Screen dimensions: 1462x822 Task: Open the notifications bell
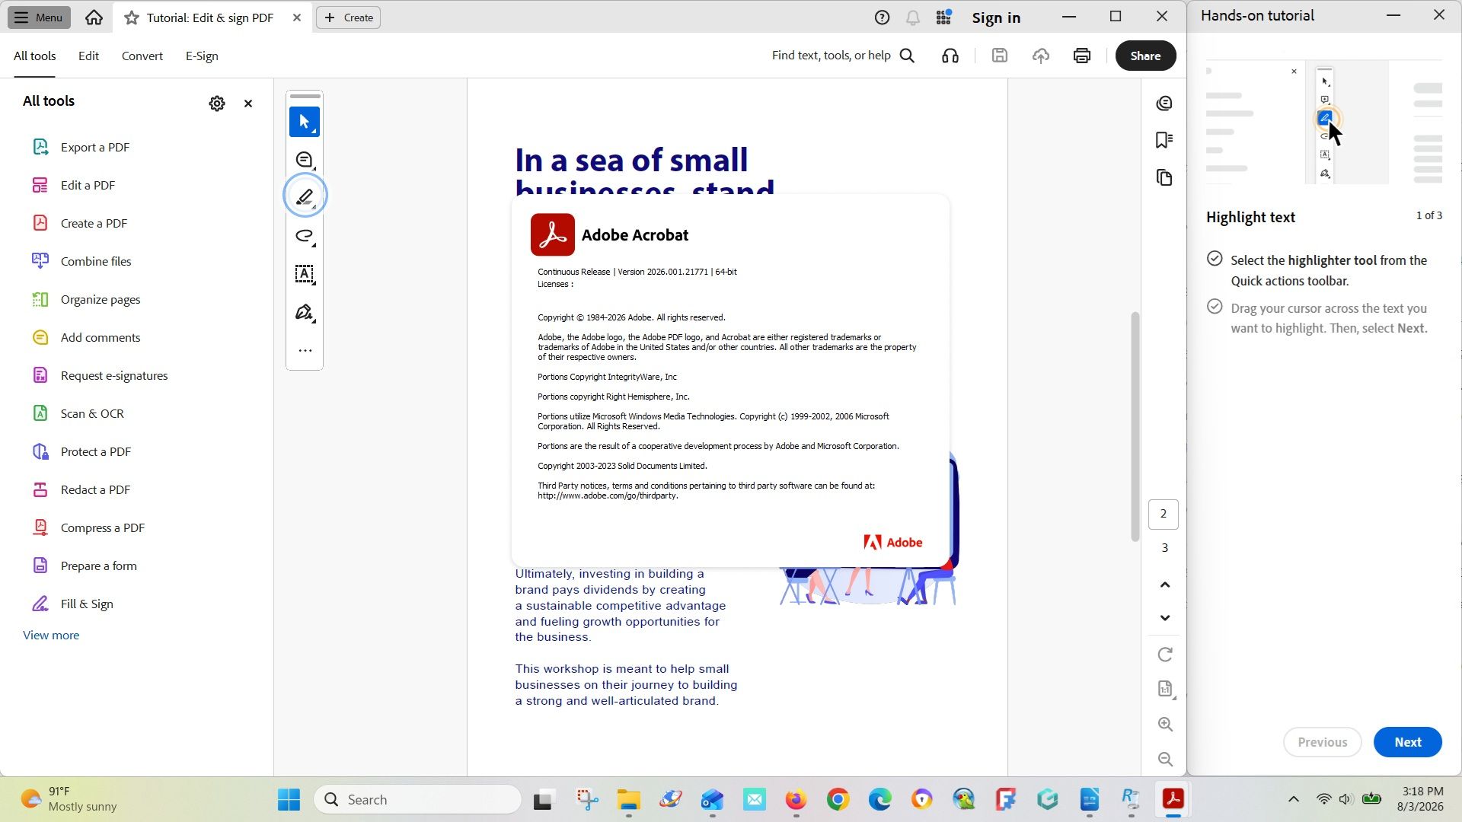click(913, 18)
